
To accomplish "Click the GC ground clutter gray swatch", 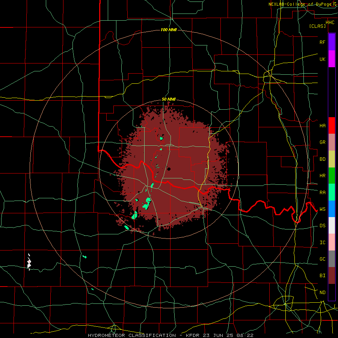I will [x=332, y=259].
